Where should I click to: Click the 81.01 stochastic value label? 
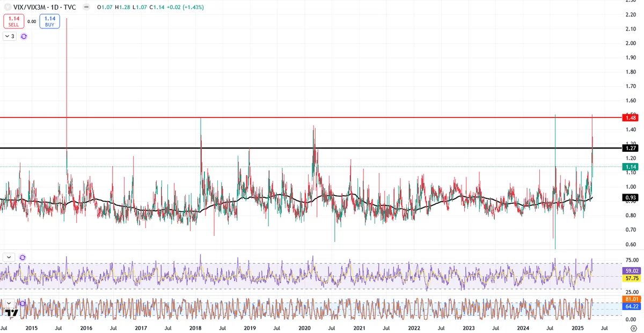pyautogui.click(x=631, y=299)
